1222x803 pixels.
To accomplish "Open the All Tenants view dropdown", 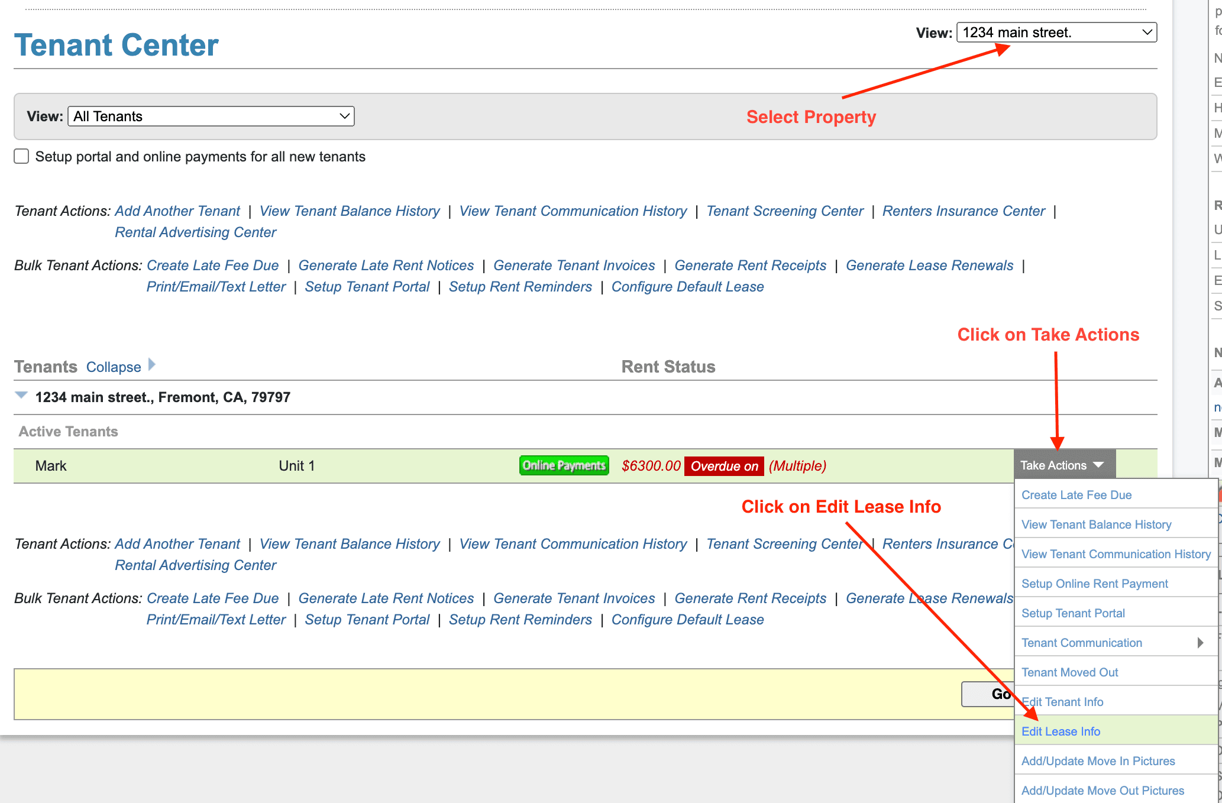I will (x=211, y=116).
